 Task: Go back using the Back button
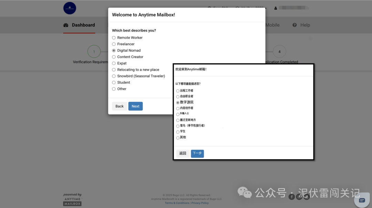[x=119, y=106]
